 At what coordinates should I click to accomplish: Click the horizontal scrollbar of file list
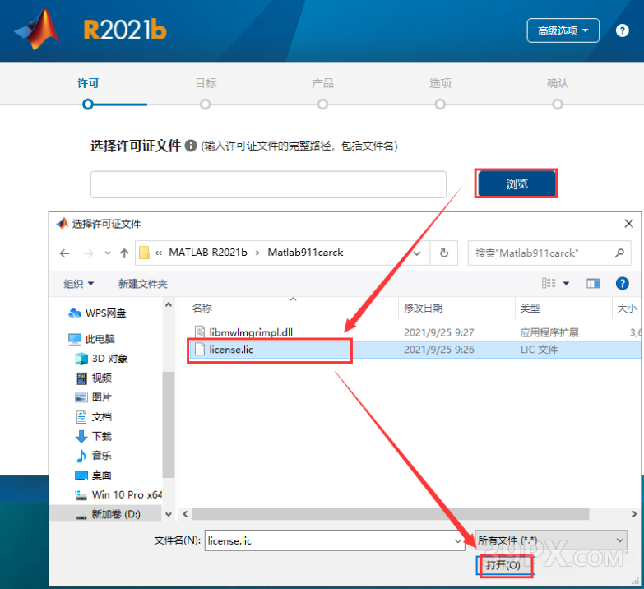click(391, 514)
